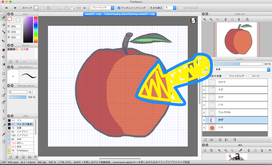This screenshot has height=165, width=272.
Task: Add a new brush in the Brush panel
Action: tap(10, 157)
